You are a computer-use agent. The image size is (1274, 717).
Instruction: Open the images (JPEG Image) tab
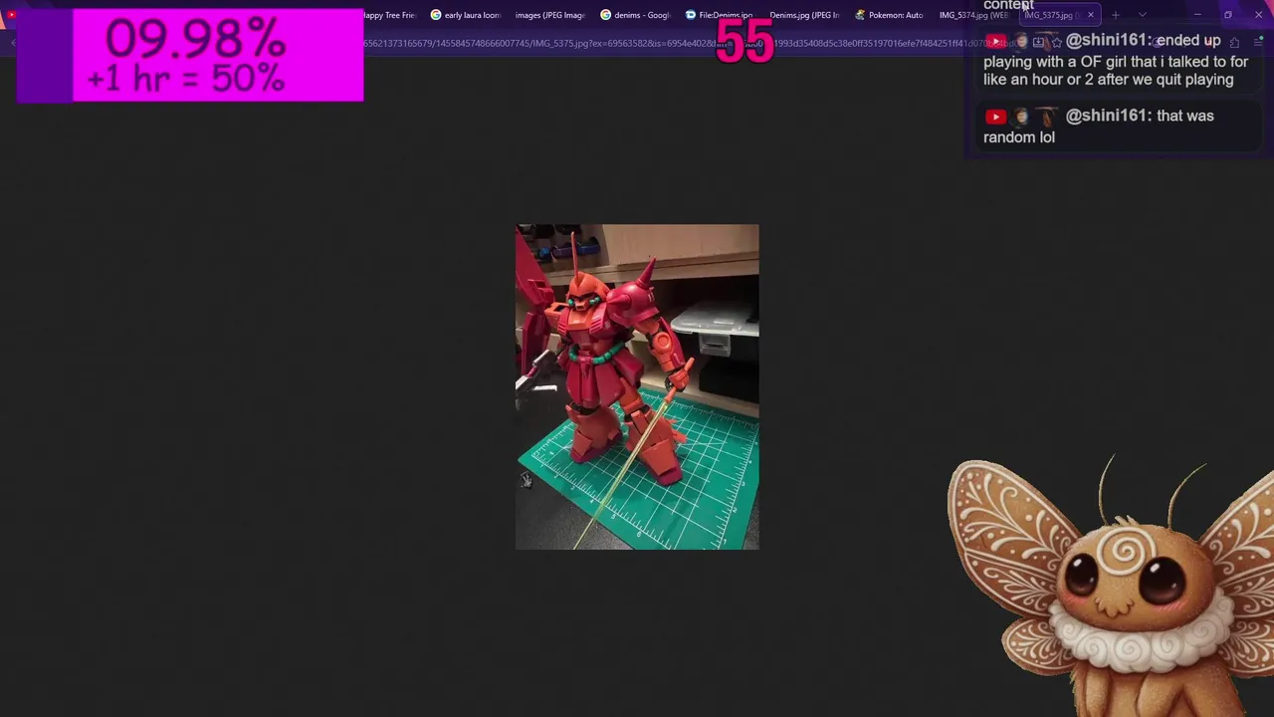[x=549, y=15]
